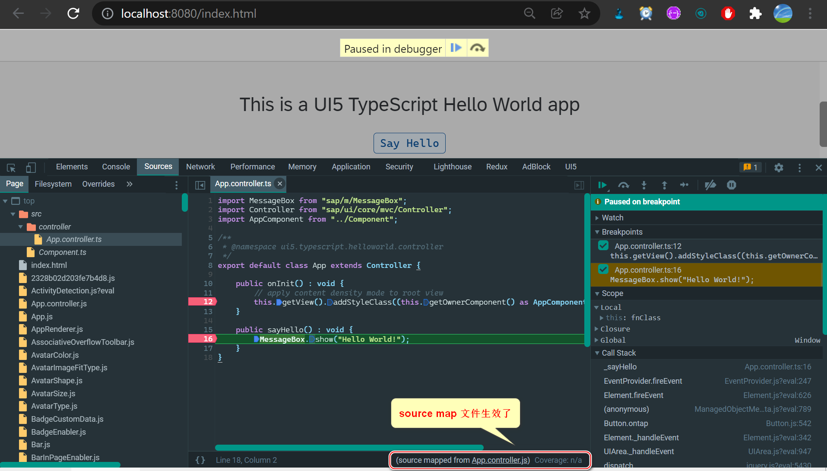The height and width of the screenshot is (471, 827).
Task: Switch to the Console tab
Action: [116, 167]
